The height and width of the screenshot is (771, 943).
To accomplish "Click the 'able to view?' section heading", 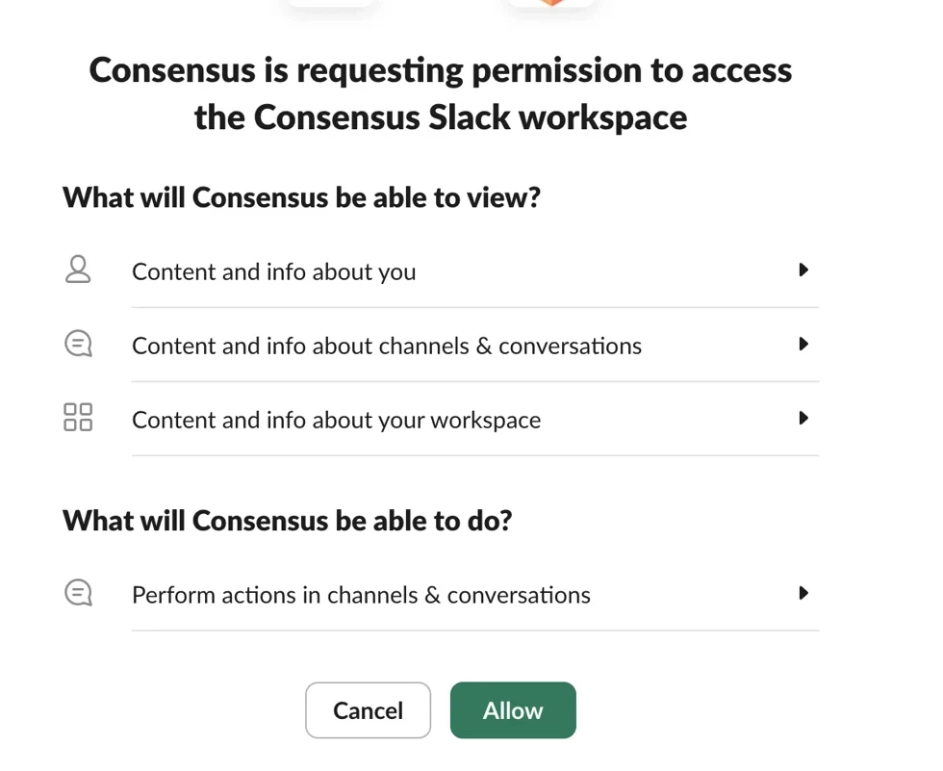I will click(301, 198).
